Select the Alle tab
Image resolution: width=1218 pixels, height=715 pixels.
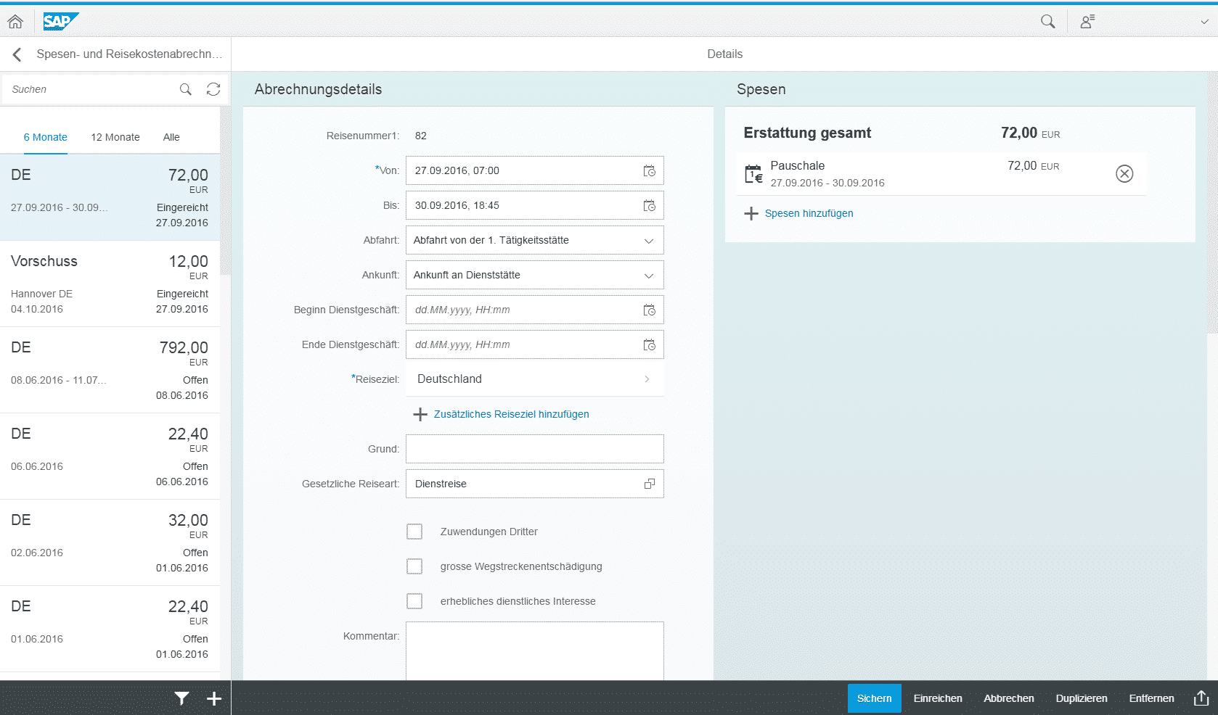tap(171, 136)
